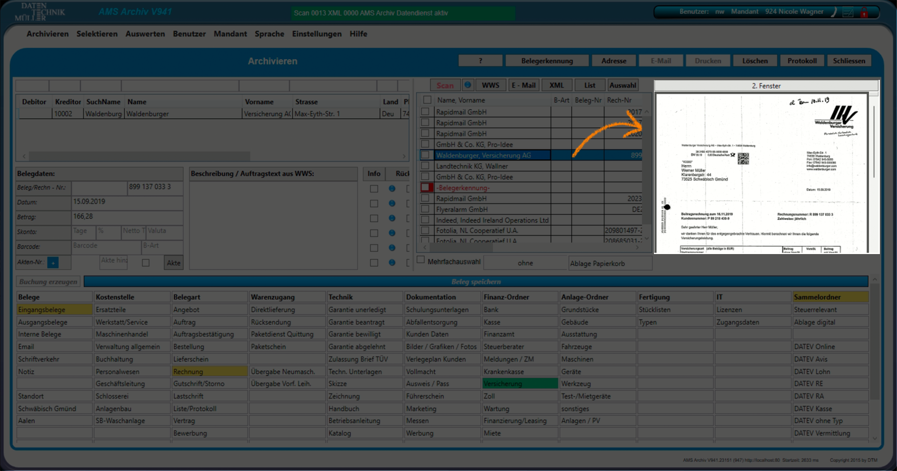The width and height of the screenshot is (897, 471).
Task: Click right arrow of address table scrollbar
Action: point(404,156)
